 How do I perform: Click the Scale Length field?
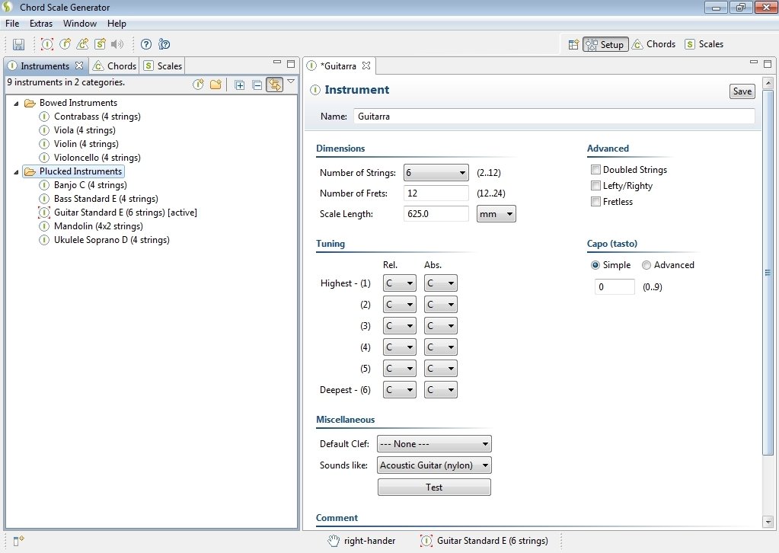click(x=436, y=213)
